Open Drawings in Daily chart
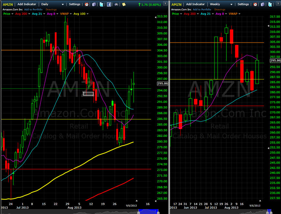Image resolution: width=281 pixels, height=214 pixels. click(x=51, y=9)
